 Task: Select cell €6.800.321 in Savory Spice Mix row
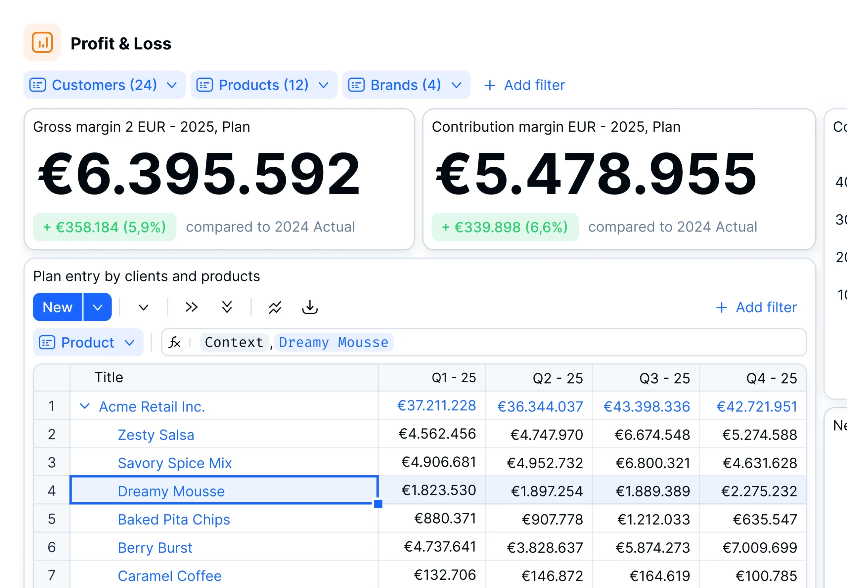[x=646, y=462]
